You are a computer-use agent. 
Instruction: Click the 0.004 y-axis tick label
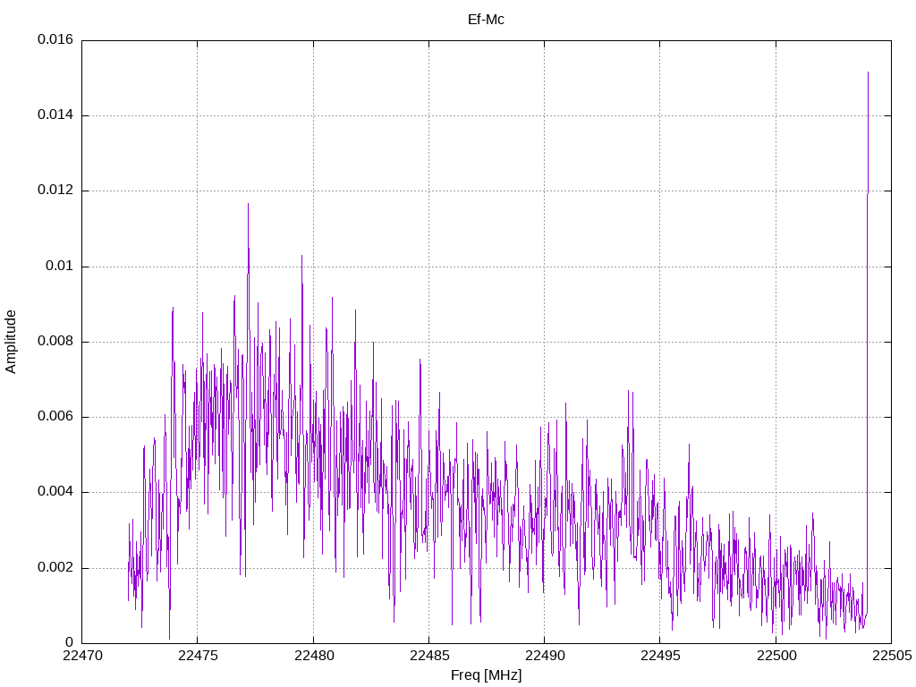click(55, 492)
